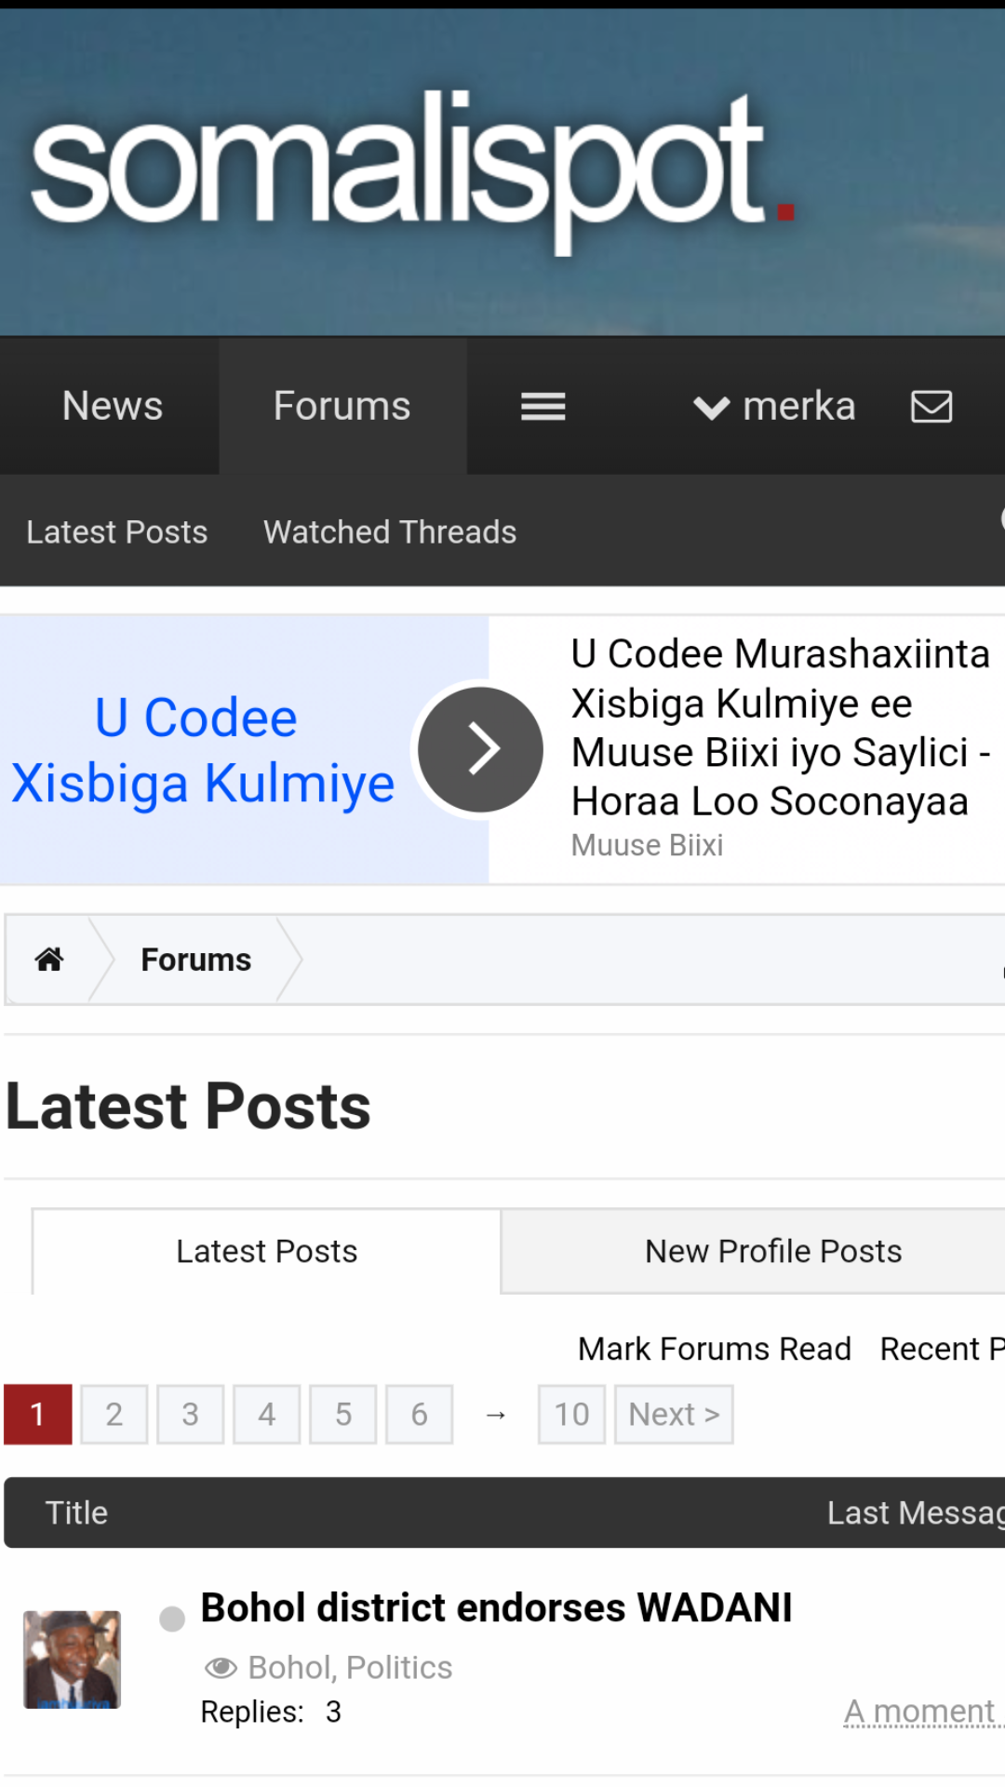This screenshot has height=1787, width=1005.
Task: Click Mark Forums Read
Action: tap(715, 1349)
